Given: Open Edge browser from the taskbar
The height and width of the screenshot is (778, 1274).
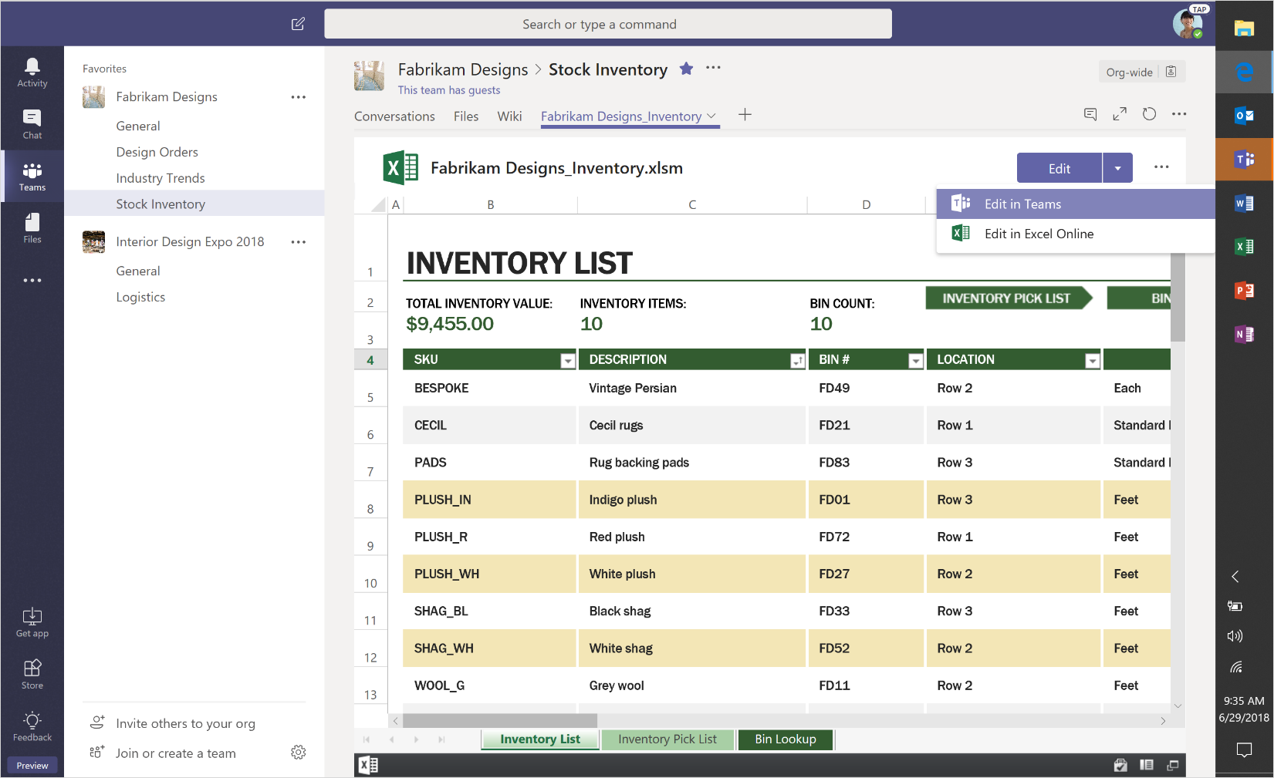Looking at the screenshot, I should 1244,72.
